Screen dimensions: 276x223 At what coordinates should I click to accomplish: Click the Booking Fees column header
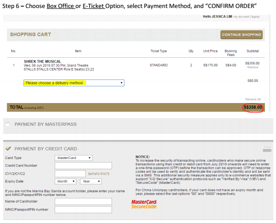(231, 53)
